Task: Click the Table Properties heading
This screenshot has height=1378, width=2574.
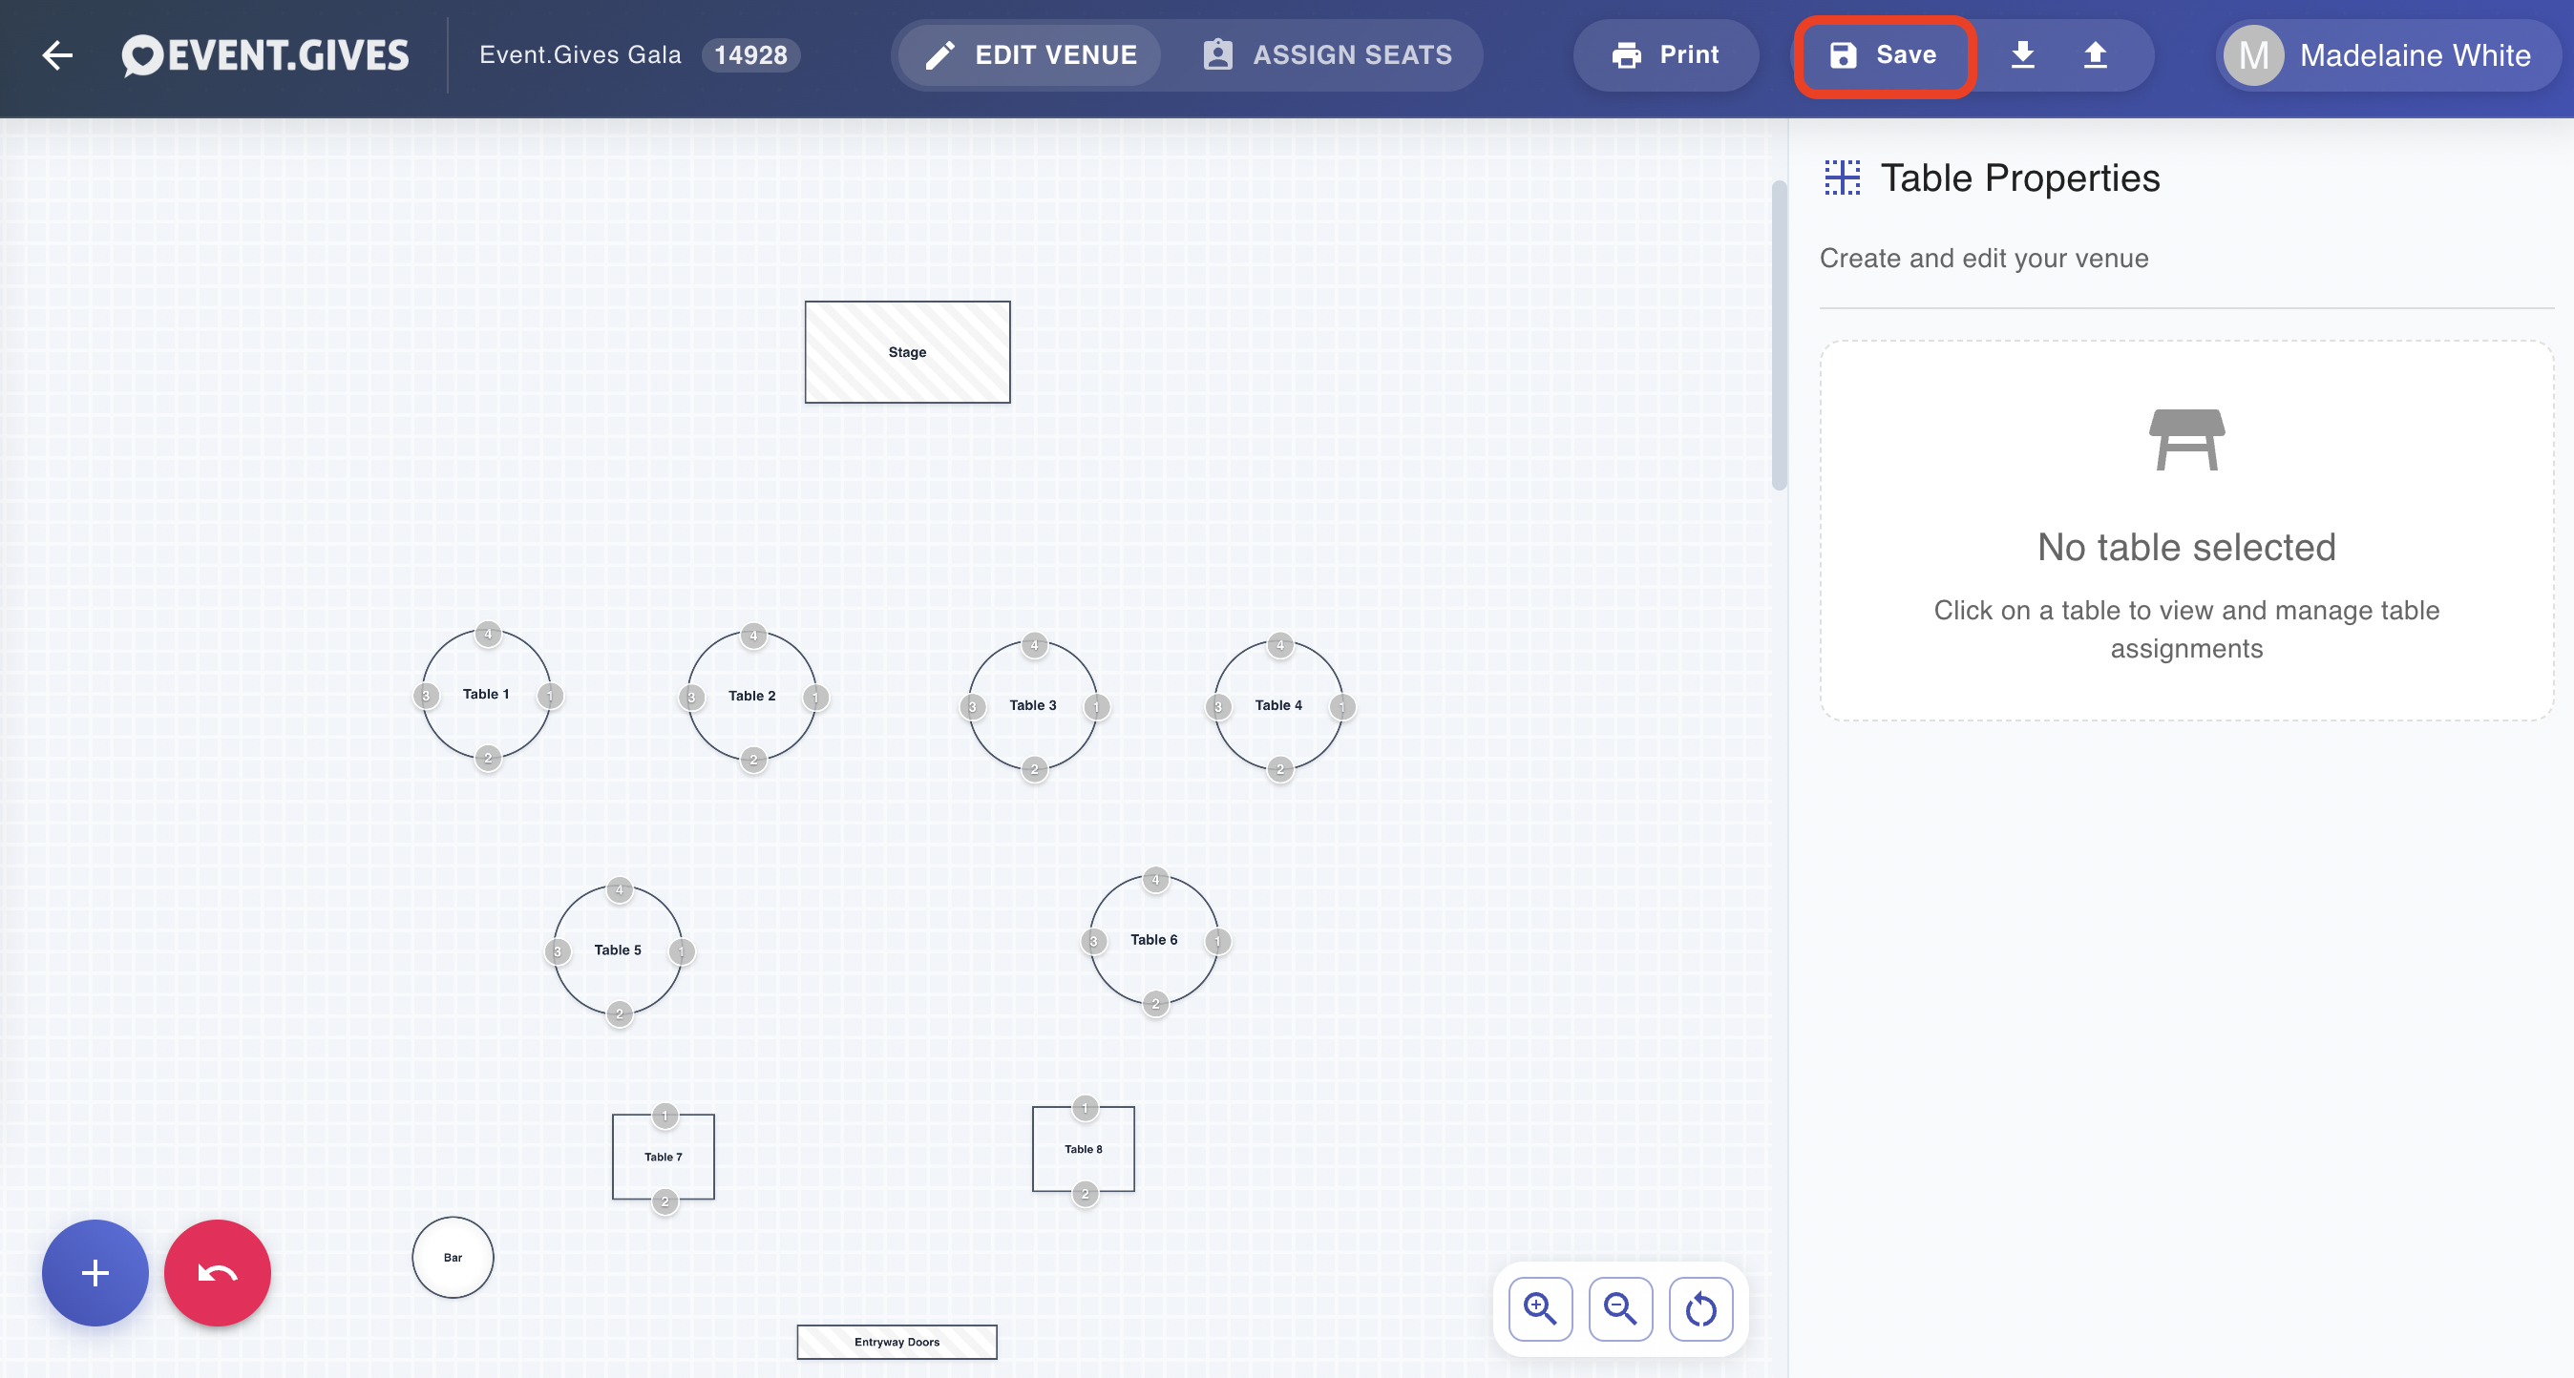Action: tap(2019, 177)
